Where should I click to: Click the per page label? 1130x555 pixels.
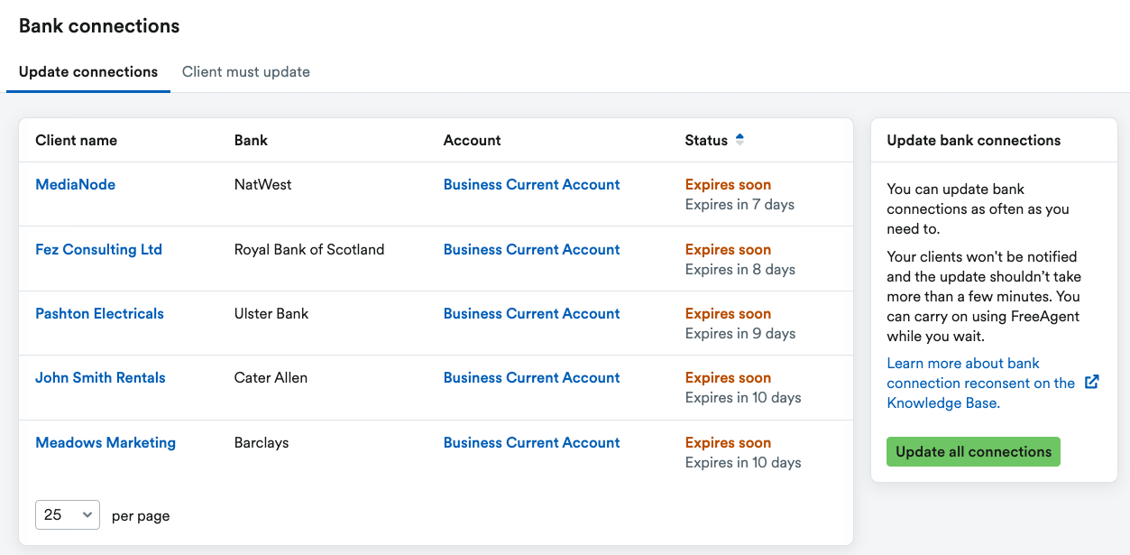click(x=141, y=515)
